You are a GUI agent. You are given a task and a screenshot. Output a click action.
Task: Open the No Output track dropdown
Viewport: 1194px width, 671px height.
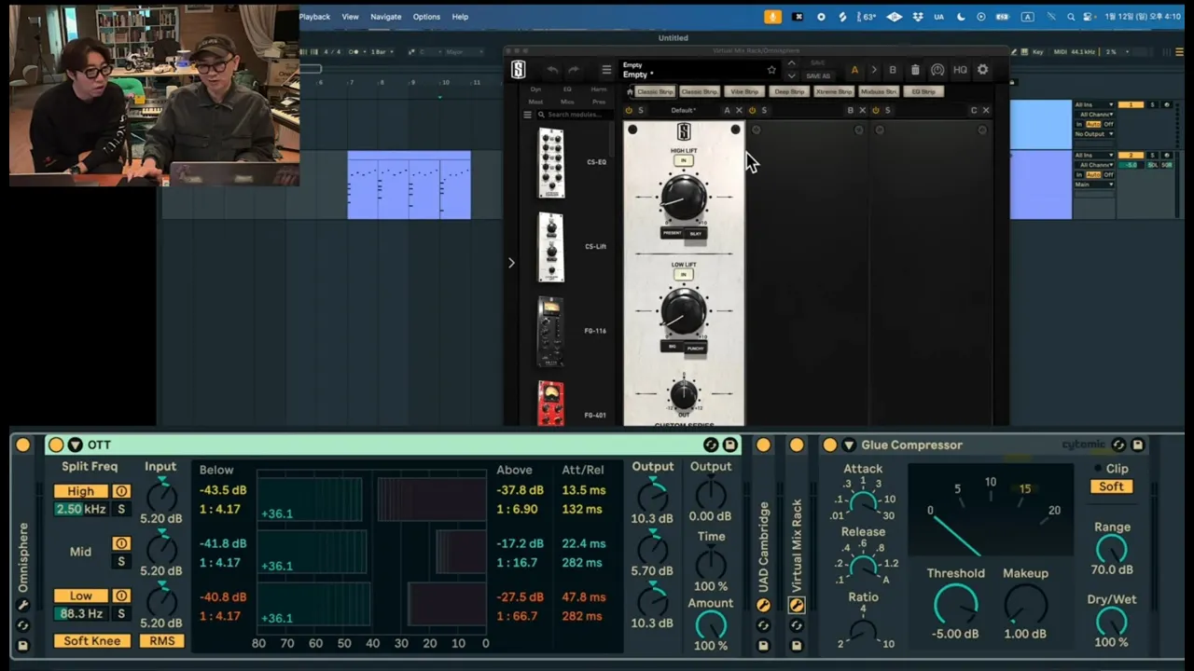click(1095, 134)
